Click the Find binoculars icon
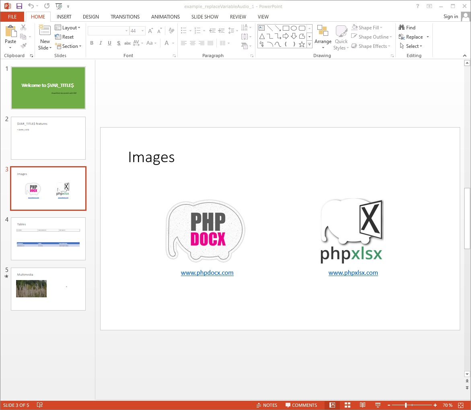 402,28
